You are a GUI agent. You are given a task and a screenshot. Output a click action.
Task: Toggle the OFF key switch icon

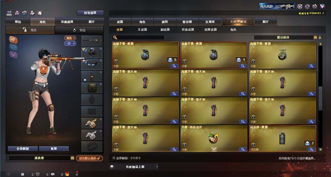[9, 13]
